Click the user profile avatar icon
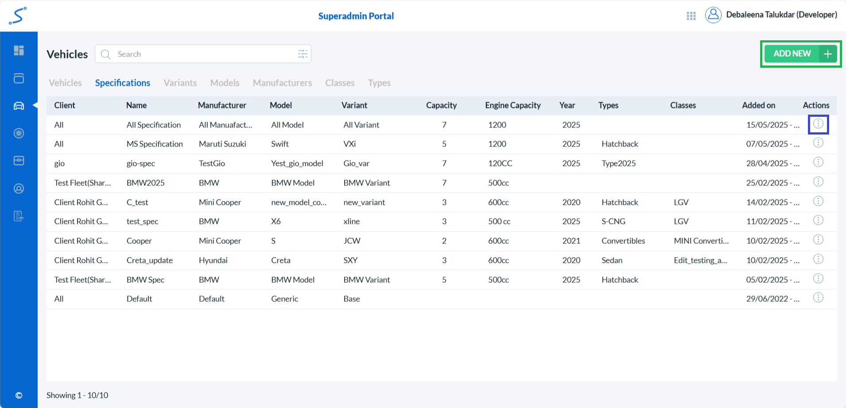 tap(713, 15)
